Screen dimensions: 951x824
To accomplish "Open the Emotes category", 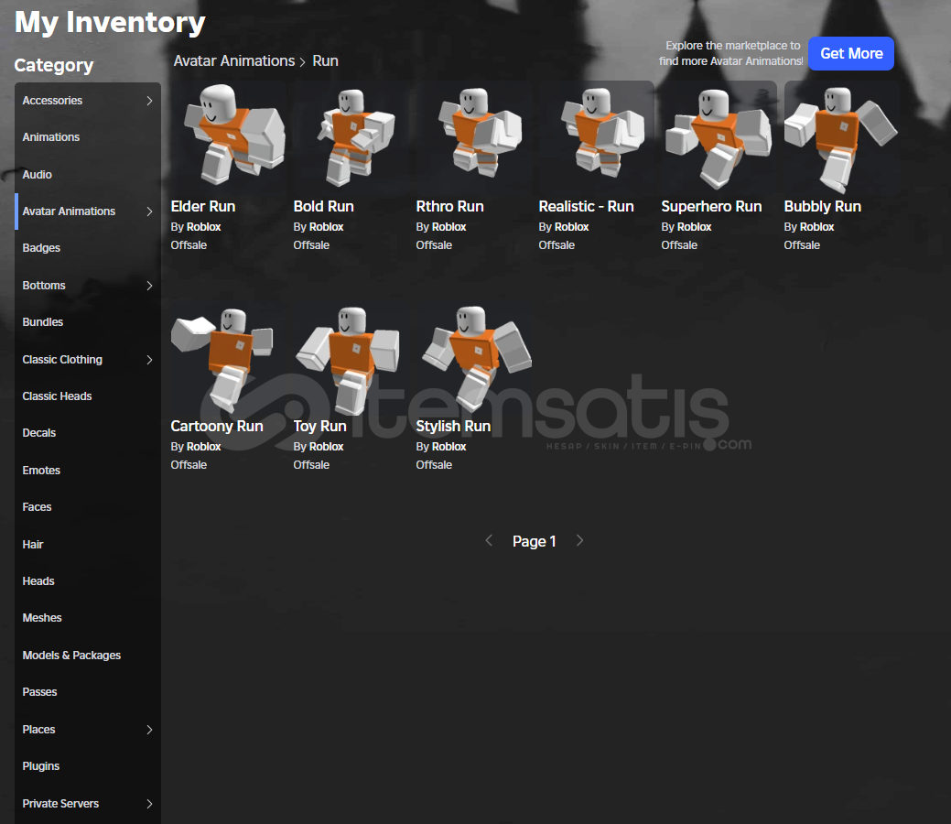I will pyautogui.click(x=41, y=471).
